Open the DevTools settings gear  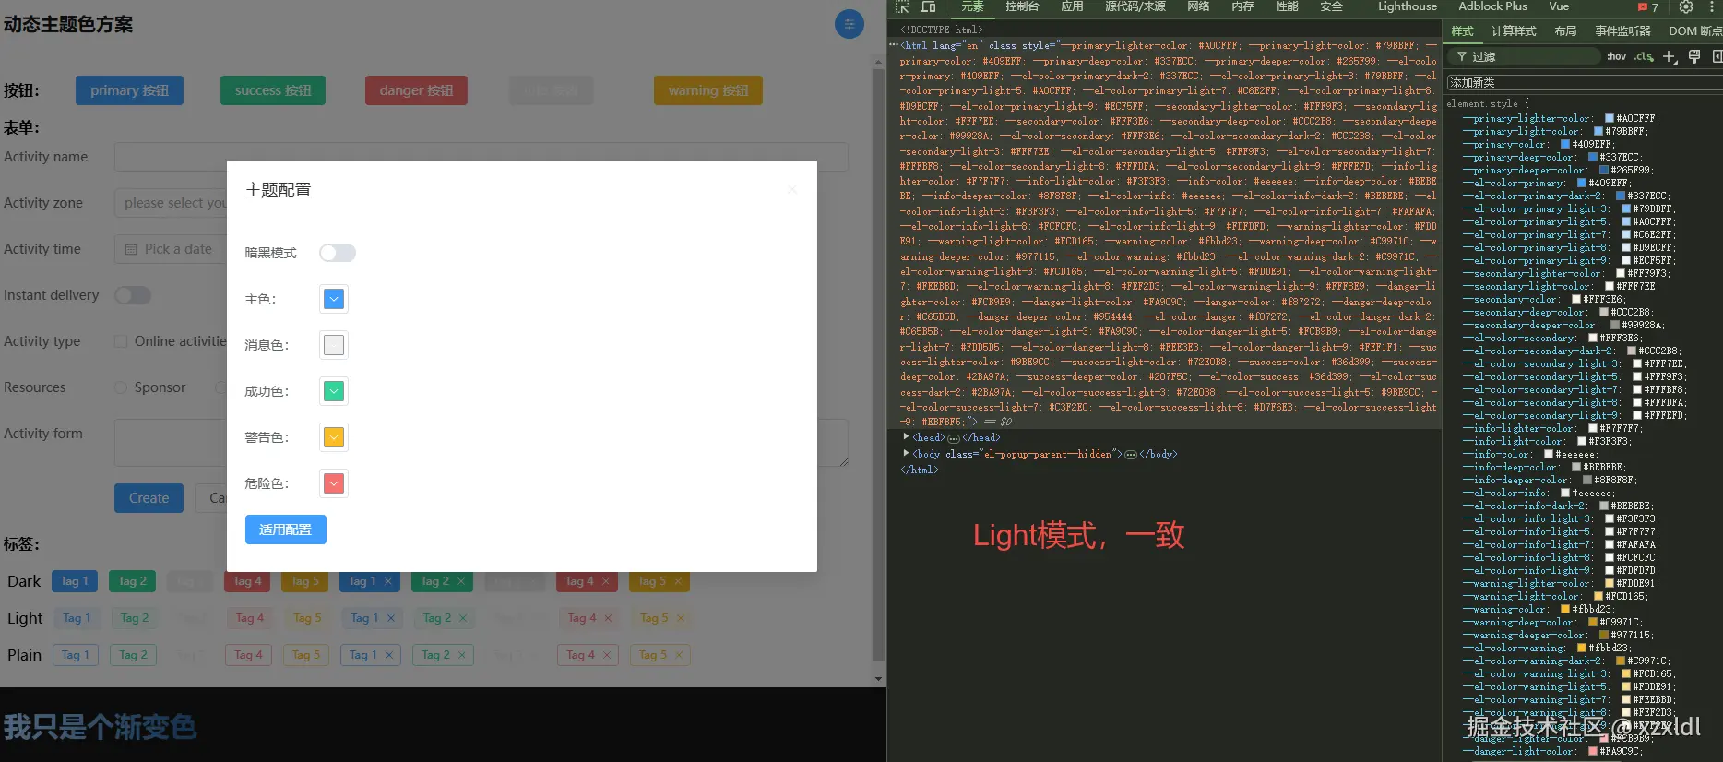[x=1686, y=6]
